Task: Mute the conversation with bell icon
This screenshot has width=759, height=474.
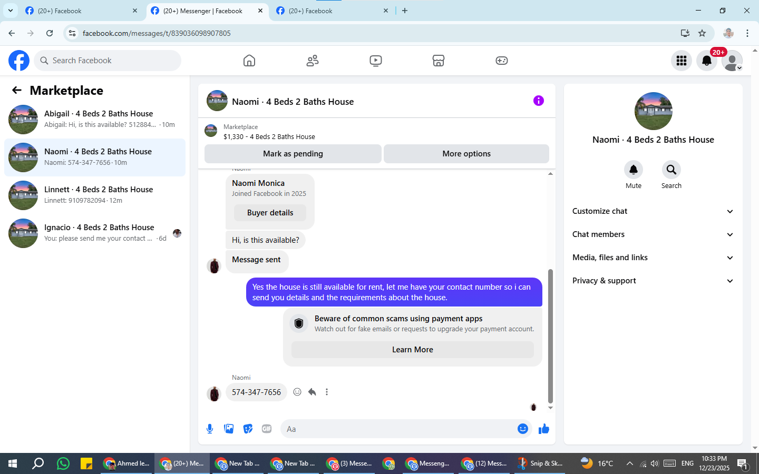Action: (634, 170)
